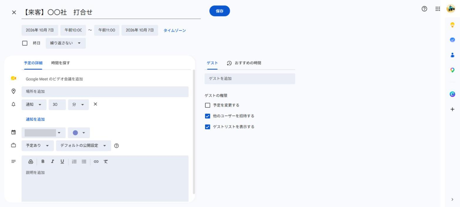The width and height of the screenshot is (460, 207).
Task: Open the purple C add-on in side panel
Action: pyautogui.click(x=452, y=94)
